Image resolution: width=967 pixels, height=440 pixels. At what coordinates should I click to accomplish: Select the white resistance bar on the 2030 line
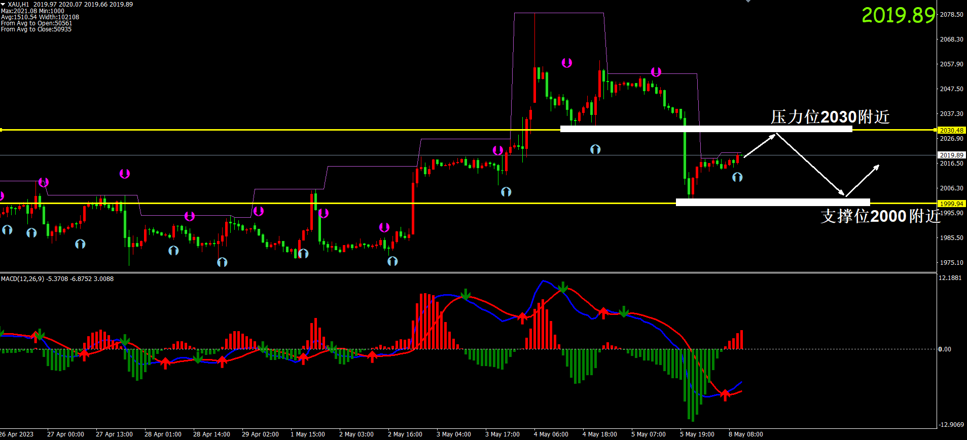point(706,129)
